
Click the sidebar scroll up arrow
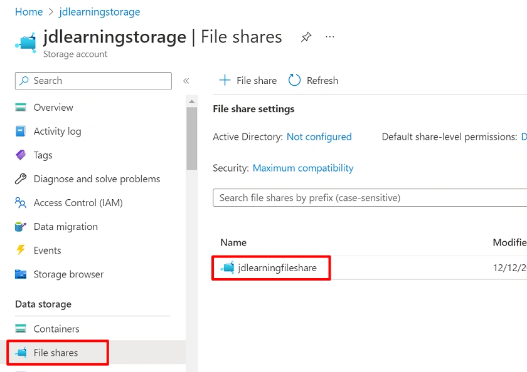[192, 101]
